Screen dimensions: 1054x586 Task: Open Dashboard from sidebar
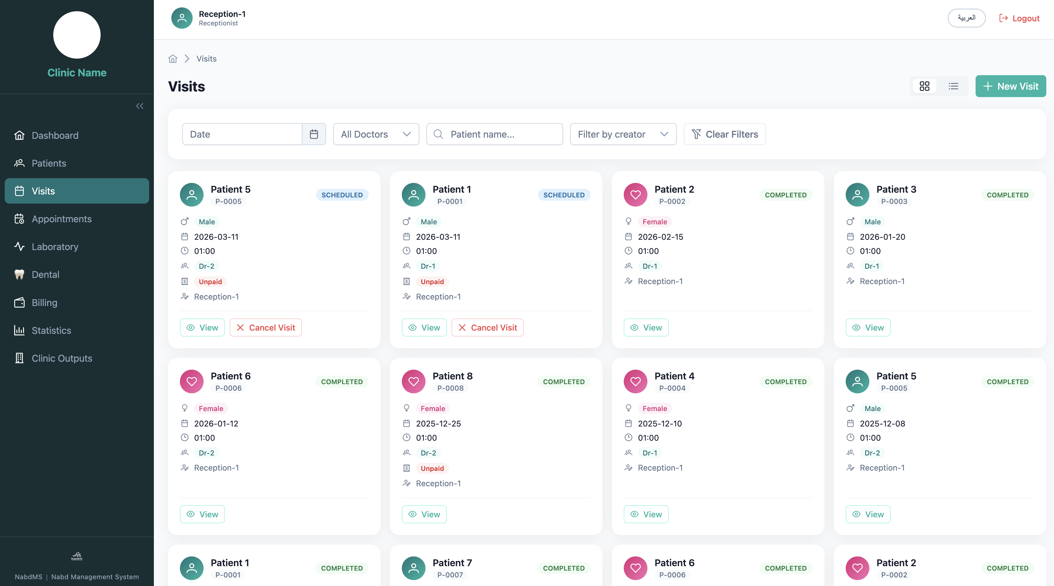77,136
